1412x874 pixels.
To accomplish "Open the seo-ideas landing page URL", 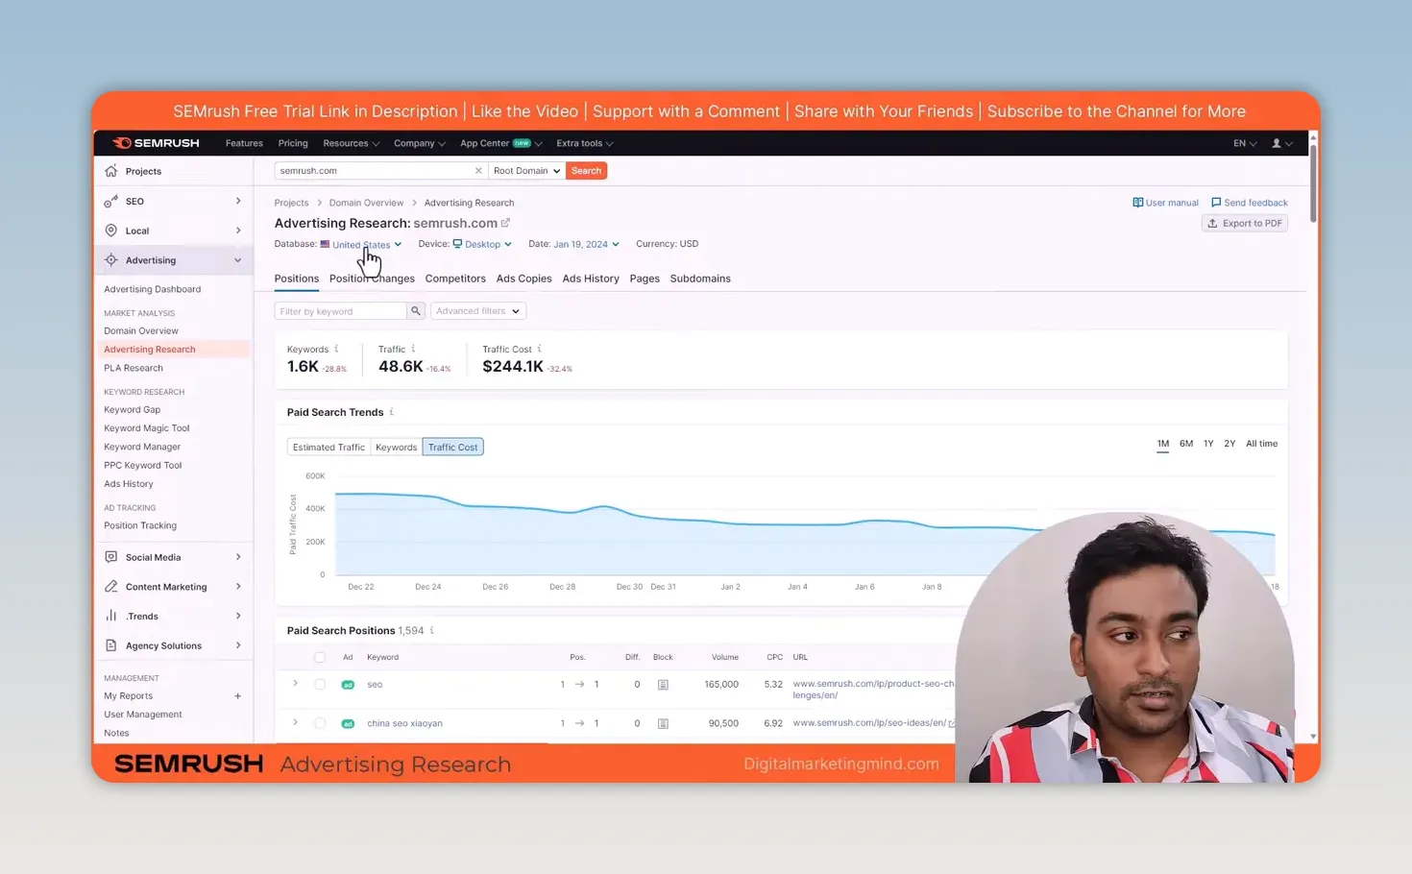I will (x=869, y=723).
